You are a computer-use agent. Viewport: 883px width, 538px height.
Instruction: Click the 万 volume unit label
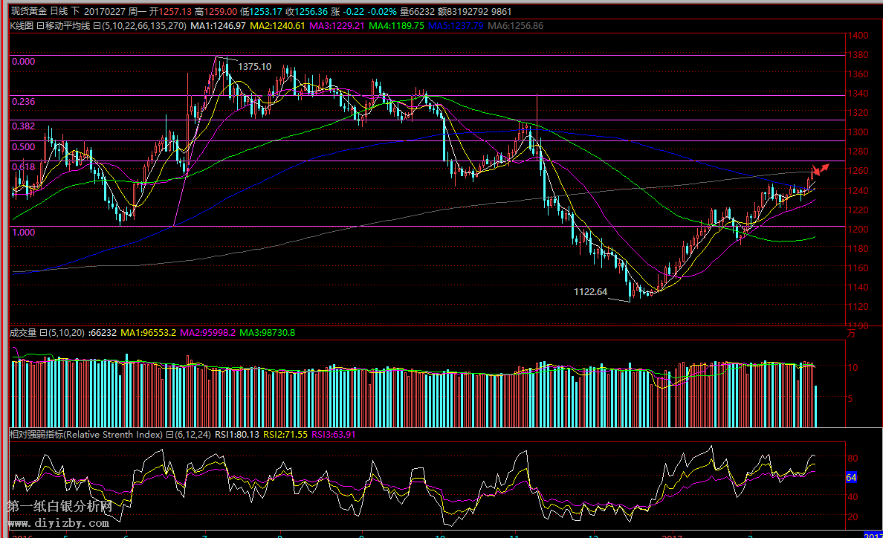(x=851, y=334)
